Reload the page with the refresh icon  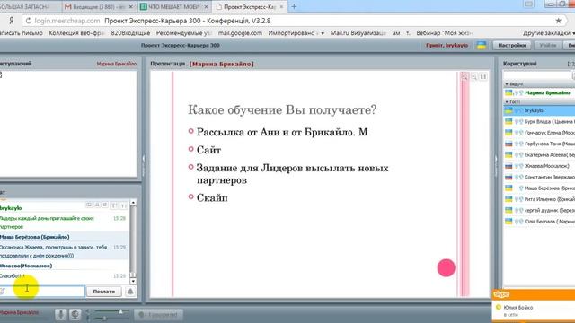tap(28, 21)
